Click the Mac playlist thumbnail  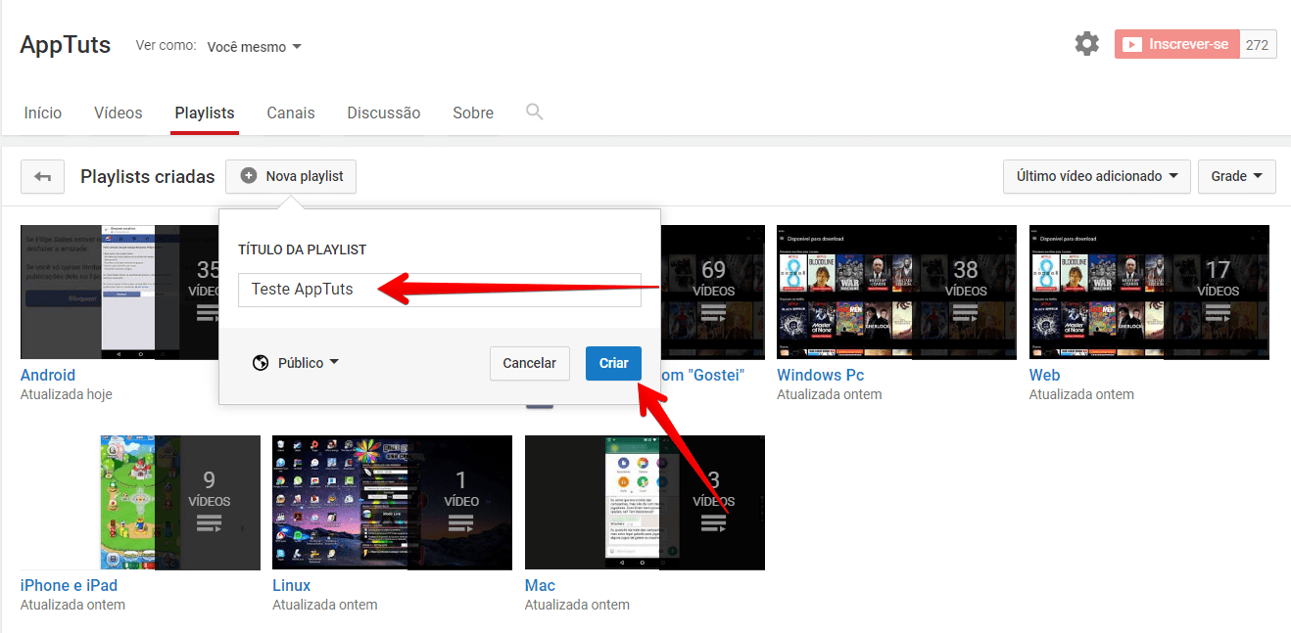pyautogui.click(x=645, y=502)
